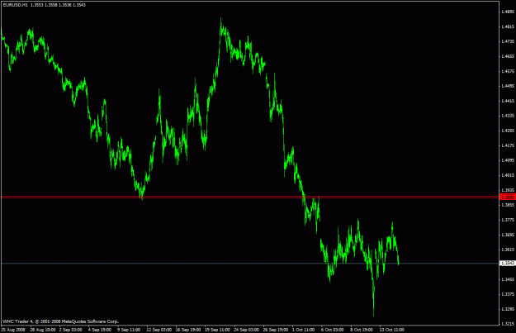Select the red horizontal line on chart
The width and height of the screenshot is (516, 333).
pos(250,197)
